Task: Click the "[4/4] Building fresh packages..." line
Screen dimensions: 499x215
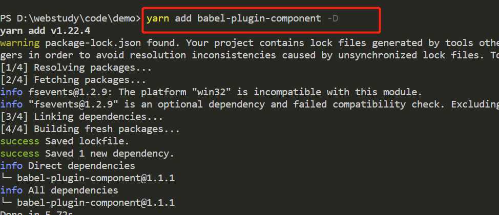Action: 90,129
